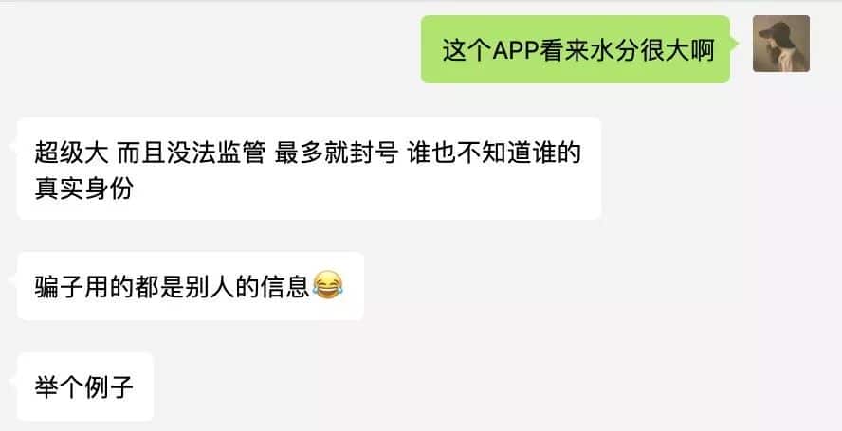Tap the words 而且 in long reply
The width and height of the screenshot is (842, 431).
pos(141,153)
